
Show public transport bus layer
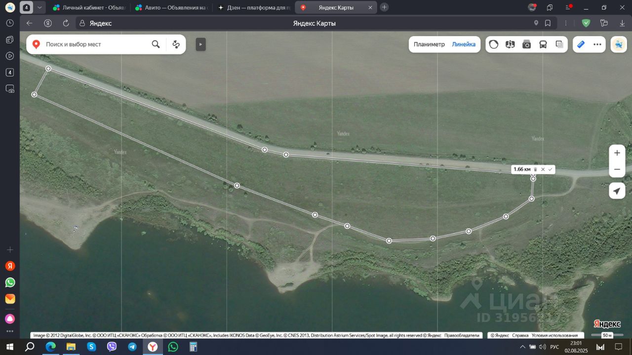coord(543,44)
